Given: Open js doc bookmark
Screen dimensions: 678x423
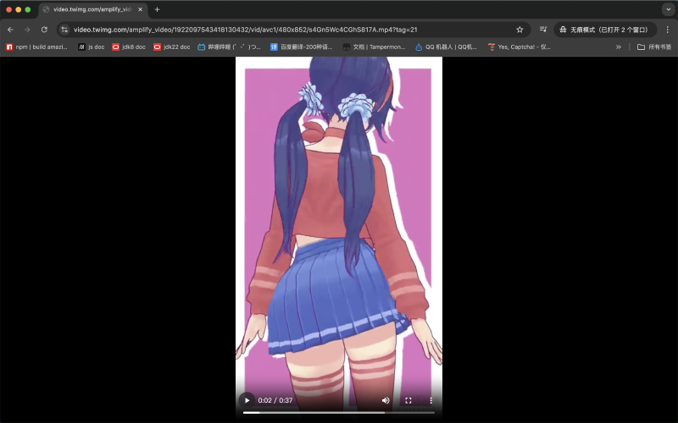Looking at the screenshot, I should click(92, 47).
